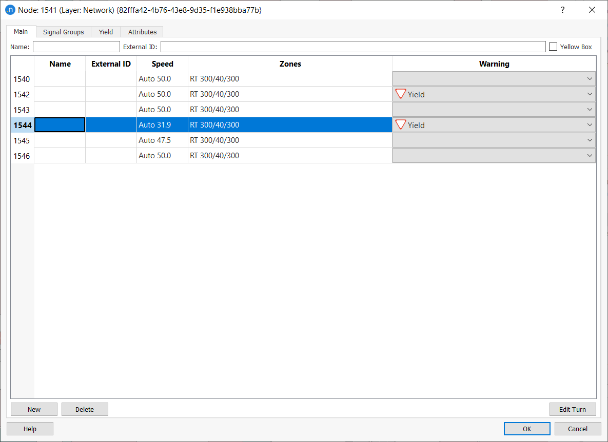This screenshot has height=442, width=608.
Task: Expand the Warning dropdown for row 1545
Action: (589, 140)
